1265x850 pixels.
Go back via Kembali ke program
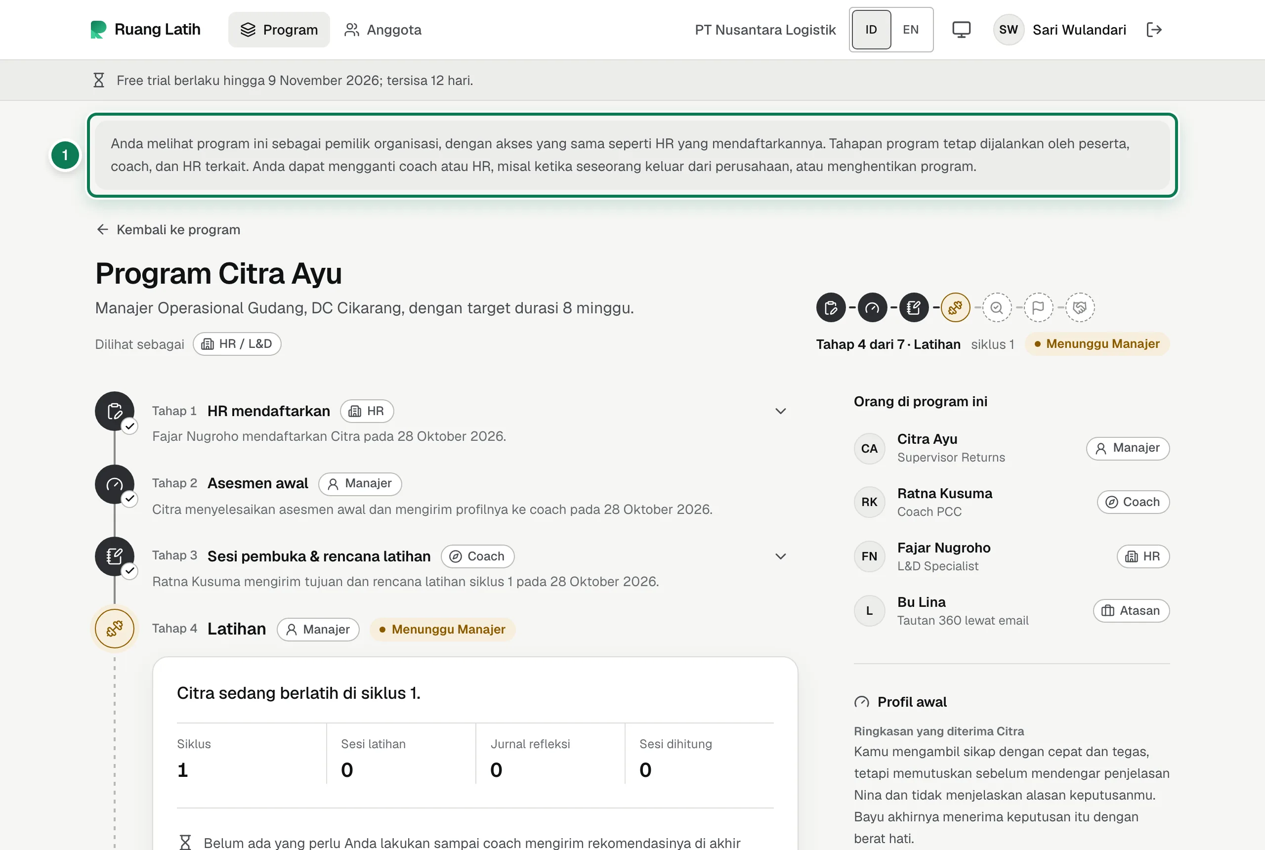(168, 230)
